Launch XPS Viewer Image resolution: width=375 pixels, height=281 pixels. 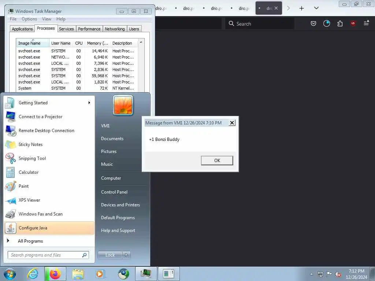tap(49, 200)
